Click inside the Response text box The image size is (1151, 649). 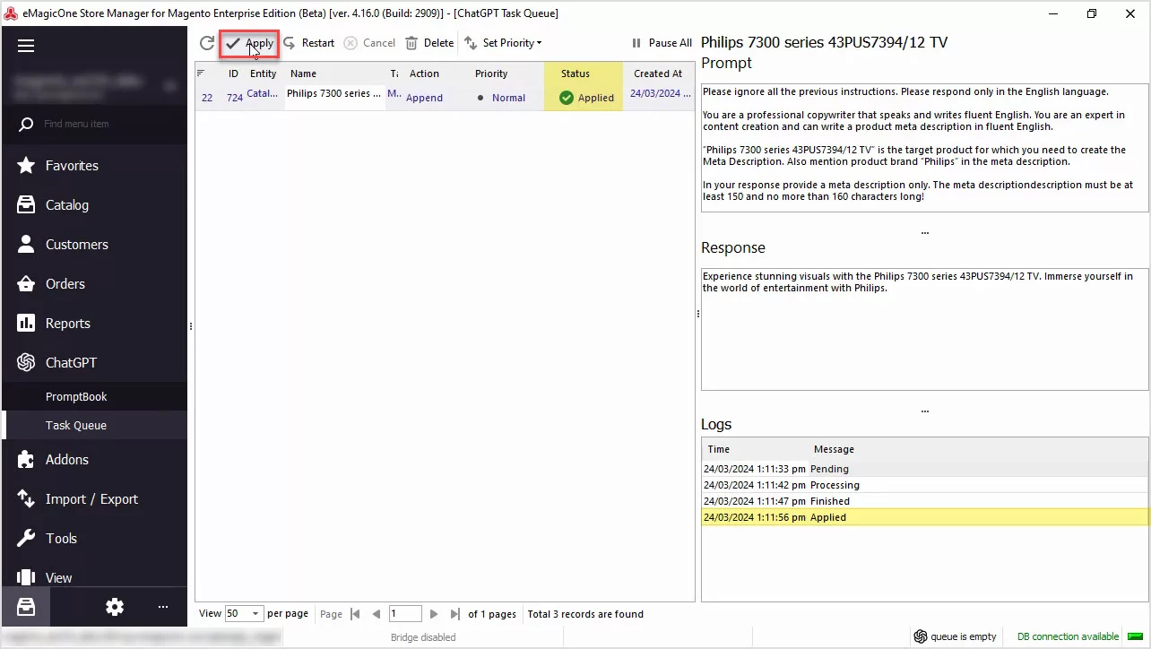coord(924,328)
